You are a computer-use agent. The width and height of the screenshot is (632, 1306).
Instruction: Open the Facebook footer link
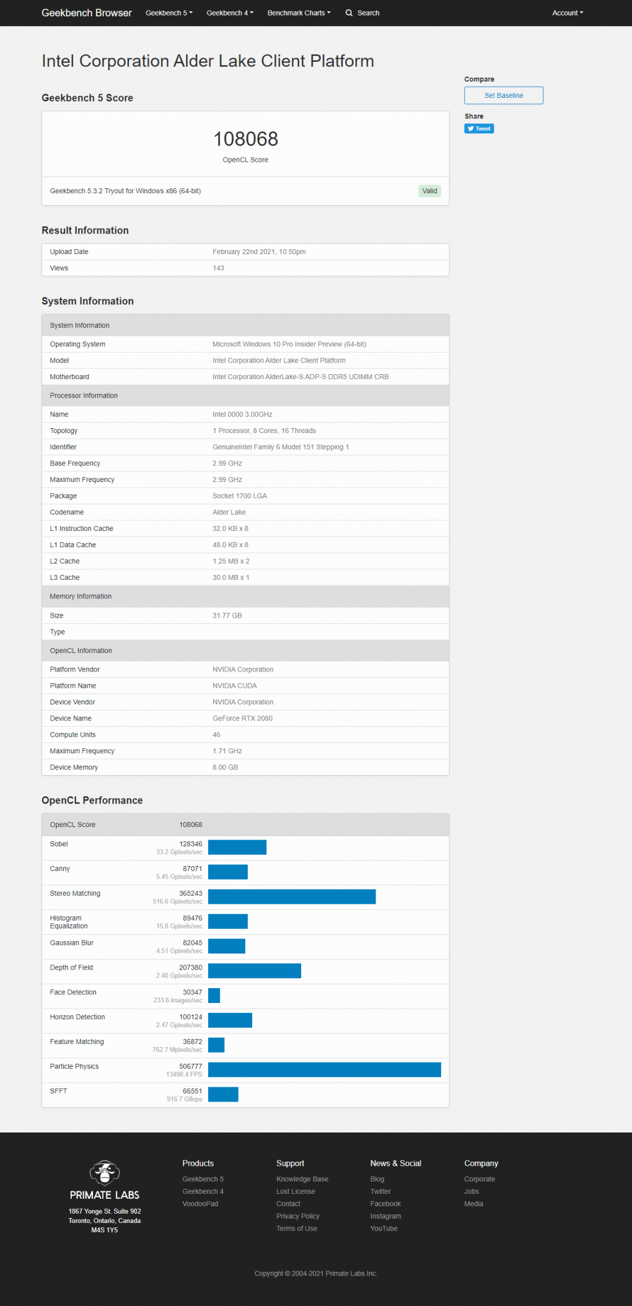tap(385, 1204)
